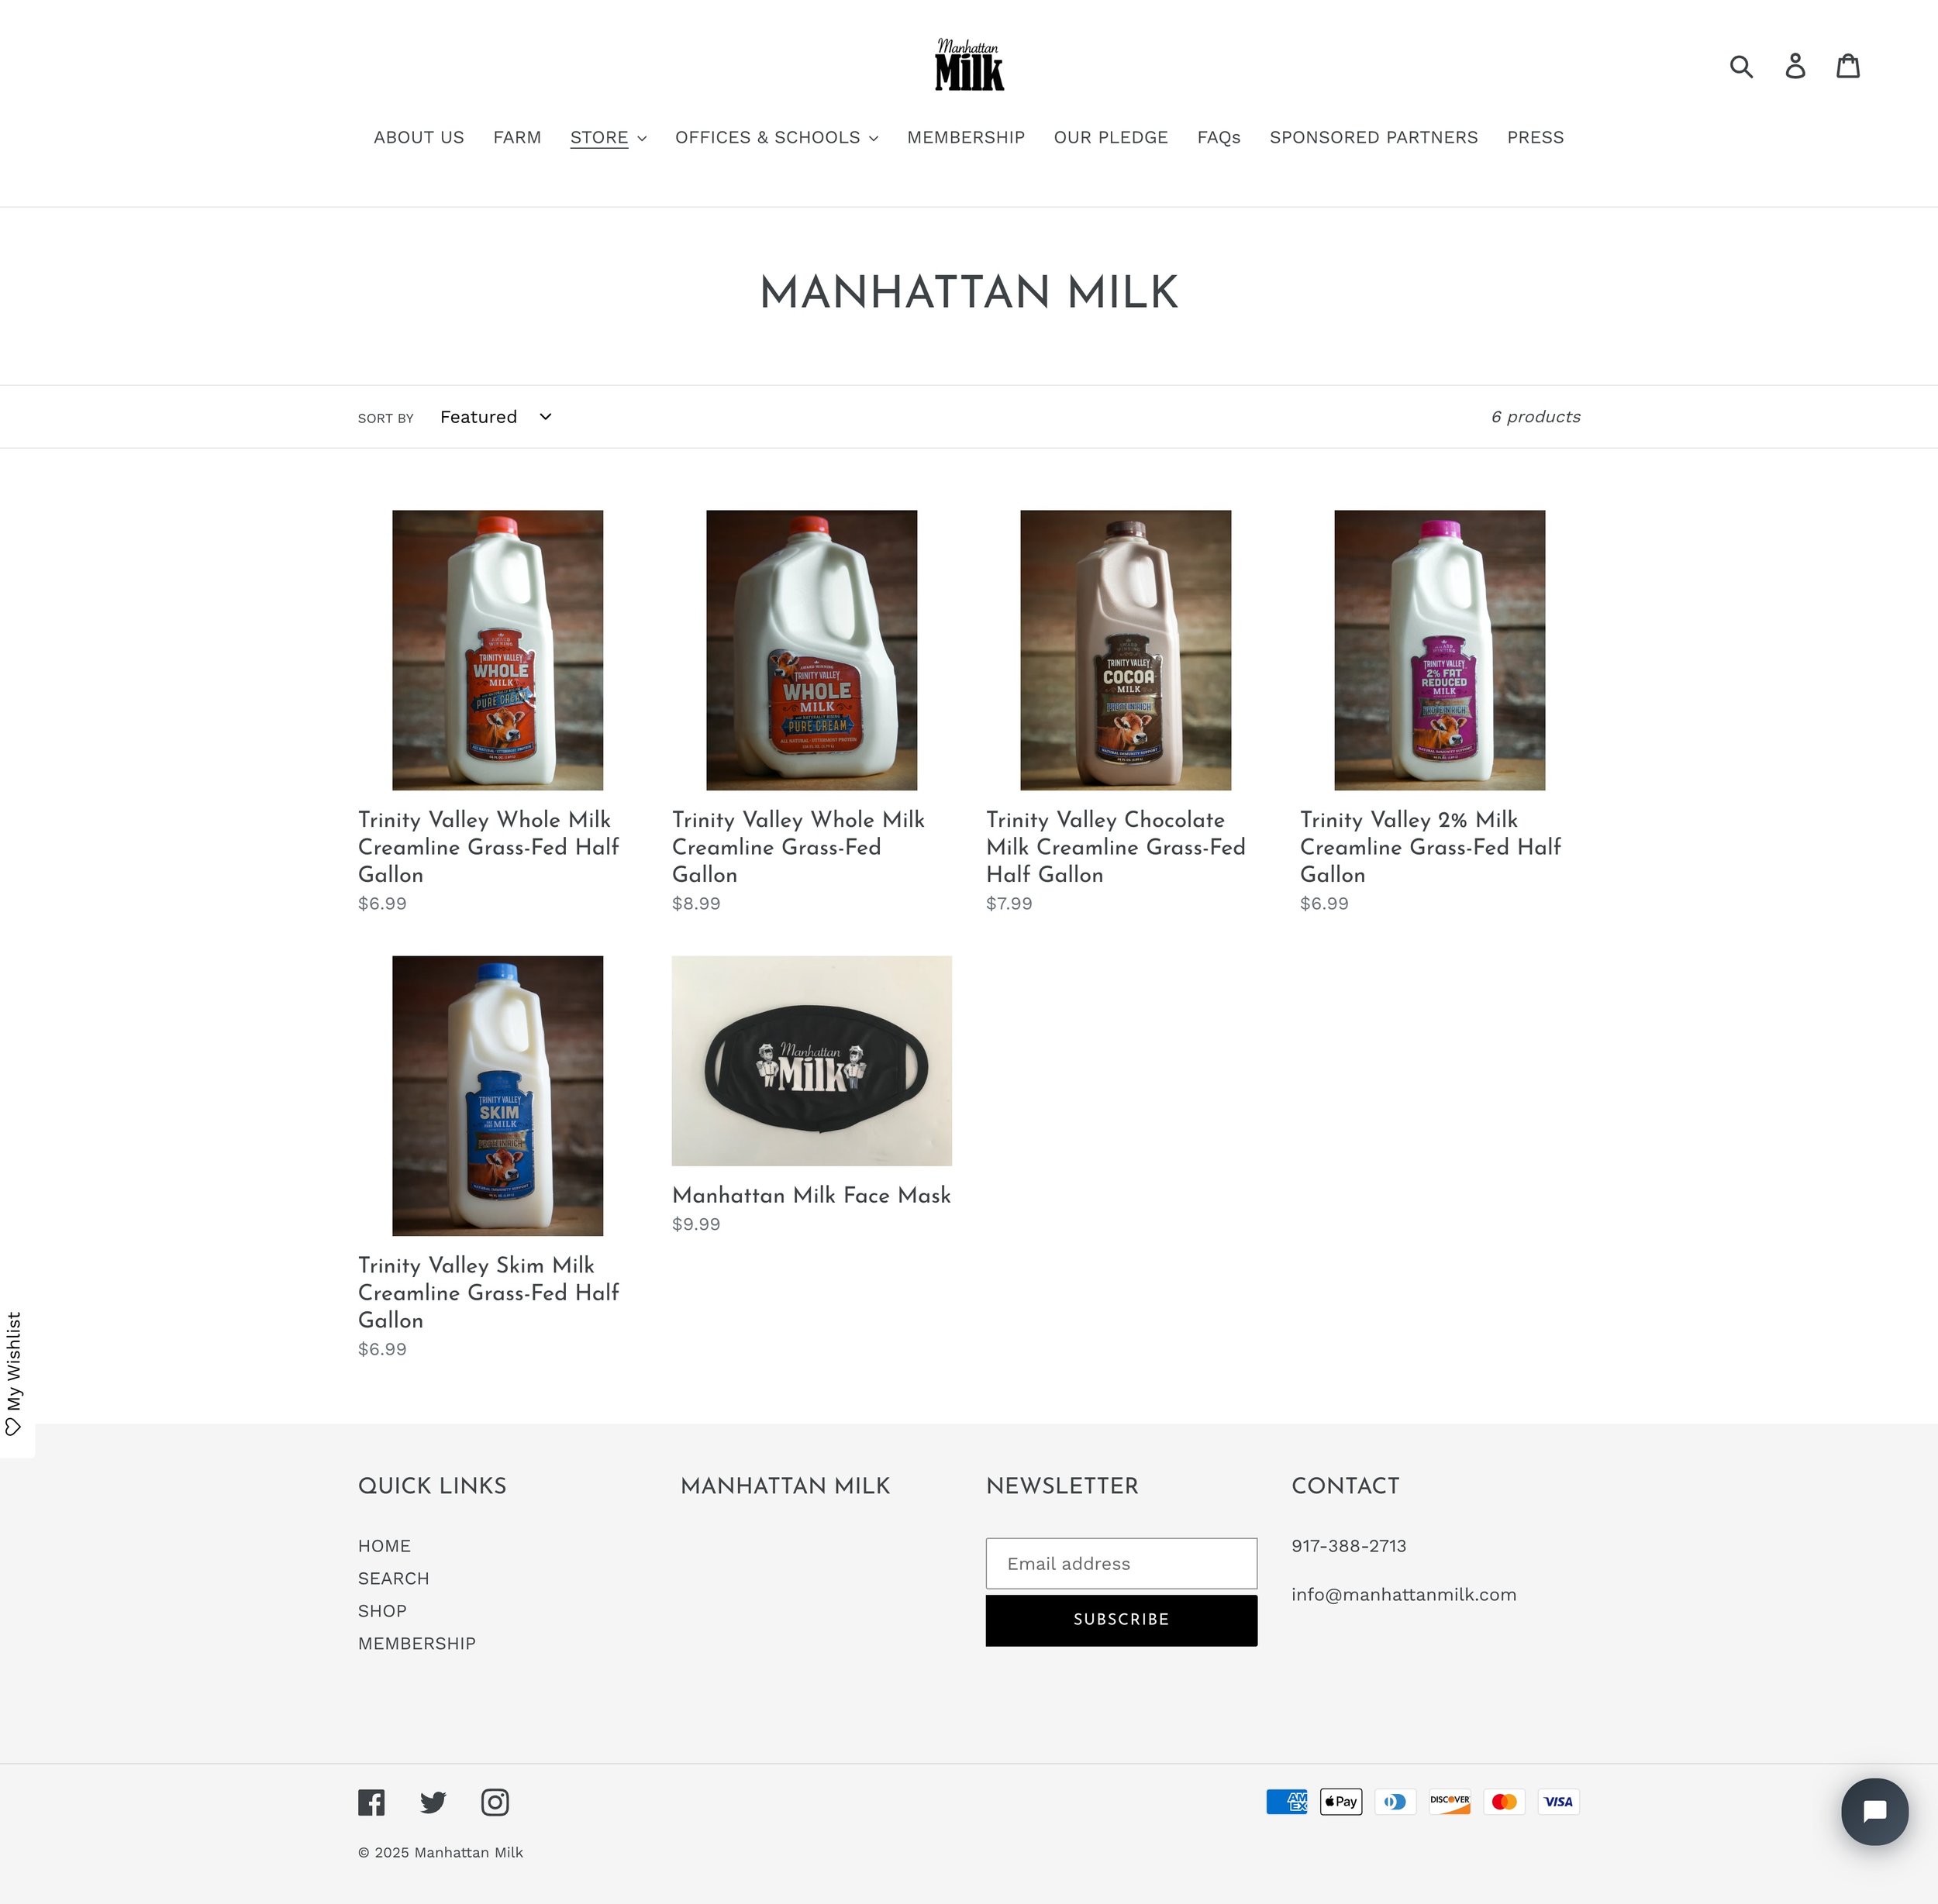The image size is (1938, 1904).
Task: Expand the STORE menu dropdown
Action: click(x=609, y=138)
